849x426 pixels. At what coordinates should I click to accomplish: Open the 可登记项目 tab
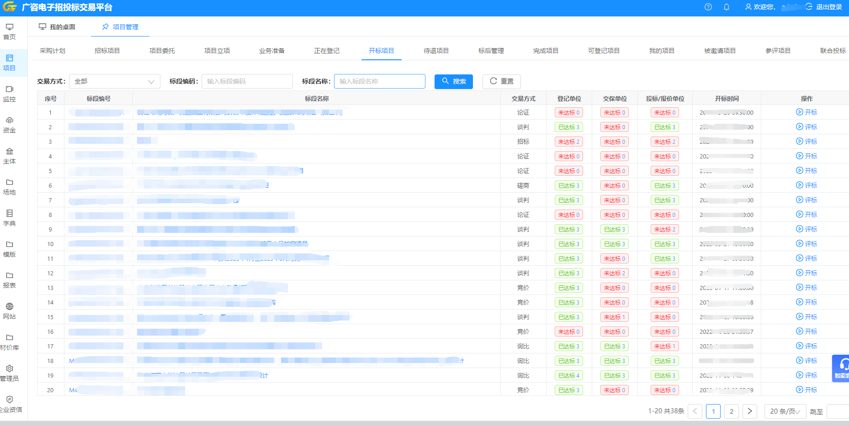coord(604,51)
